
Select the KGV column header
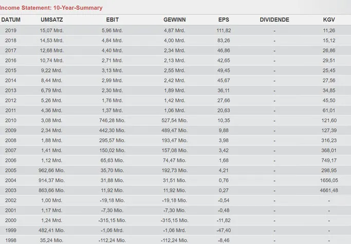pos(329,20)
